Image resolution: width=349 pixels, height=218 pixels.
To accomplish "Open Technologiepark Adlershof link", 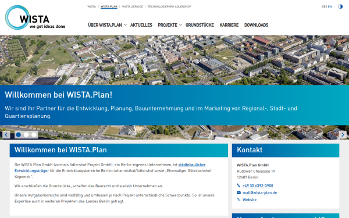I will click(x=169, y=6).
